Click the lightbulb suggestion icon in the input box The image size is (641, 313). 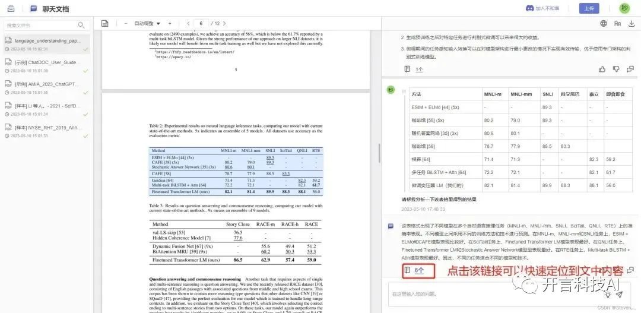pyautogui.click(x=608, y=294)
